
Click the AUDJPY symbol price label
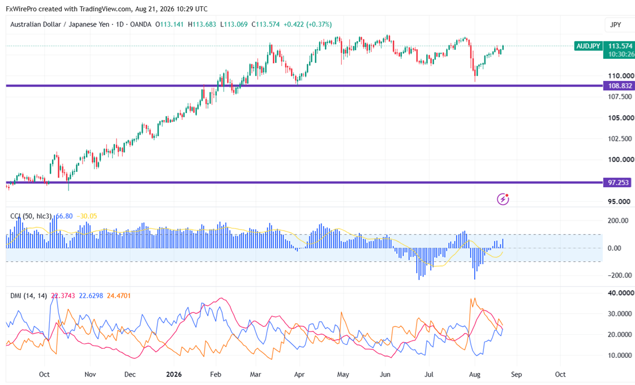pos(589,46)
